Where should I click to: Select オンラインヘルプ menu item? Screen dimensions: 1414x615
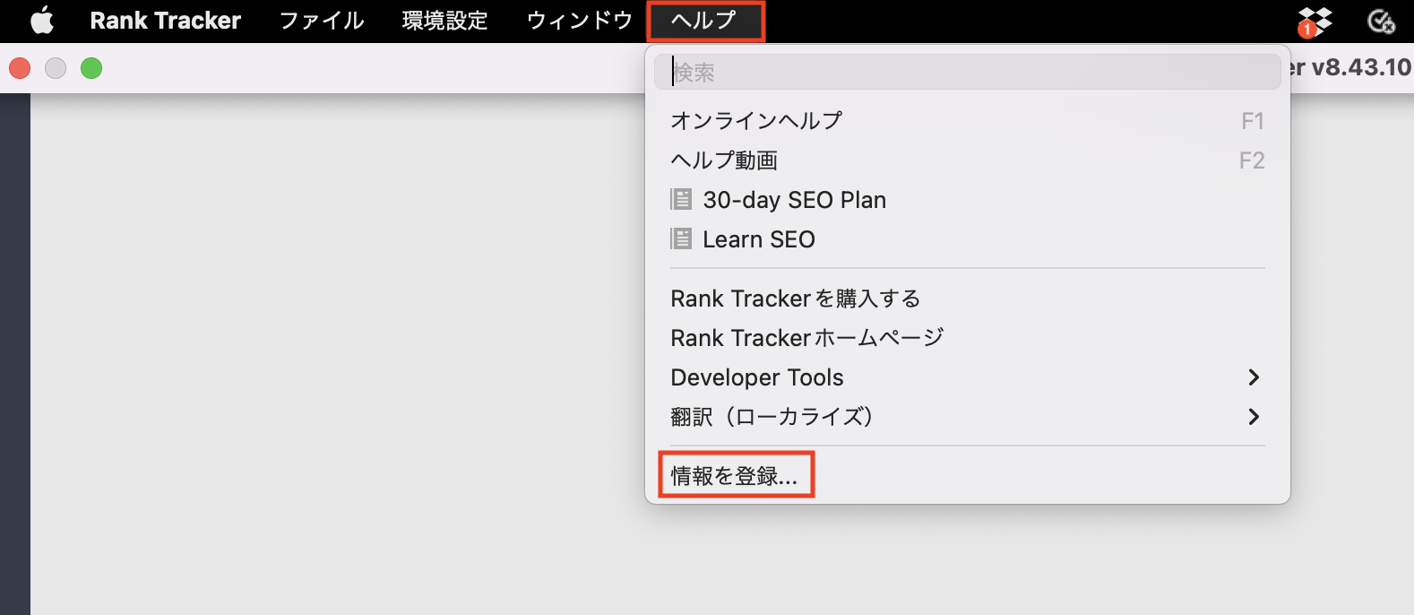pyautogui.click(x=968, y=120)
